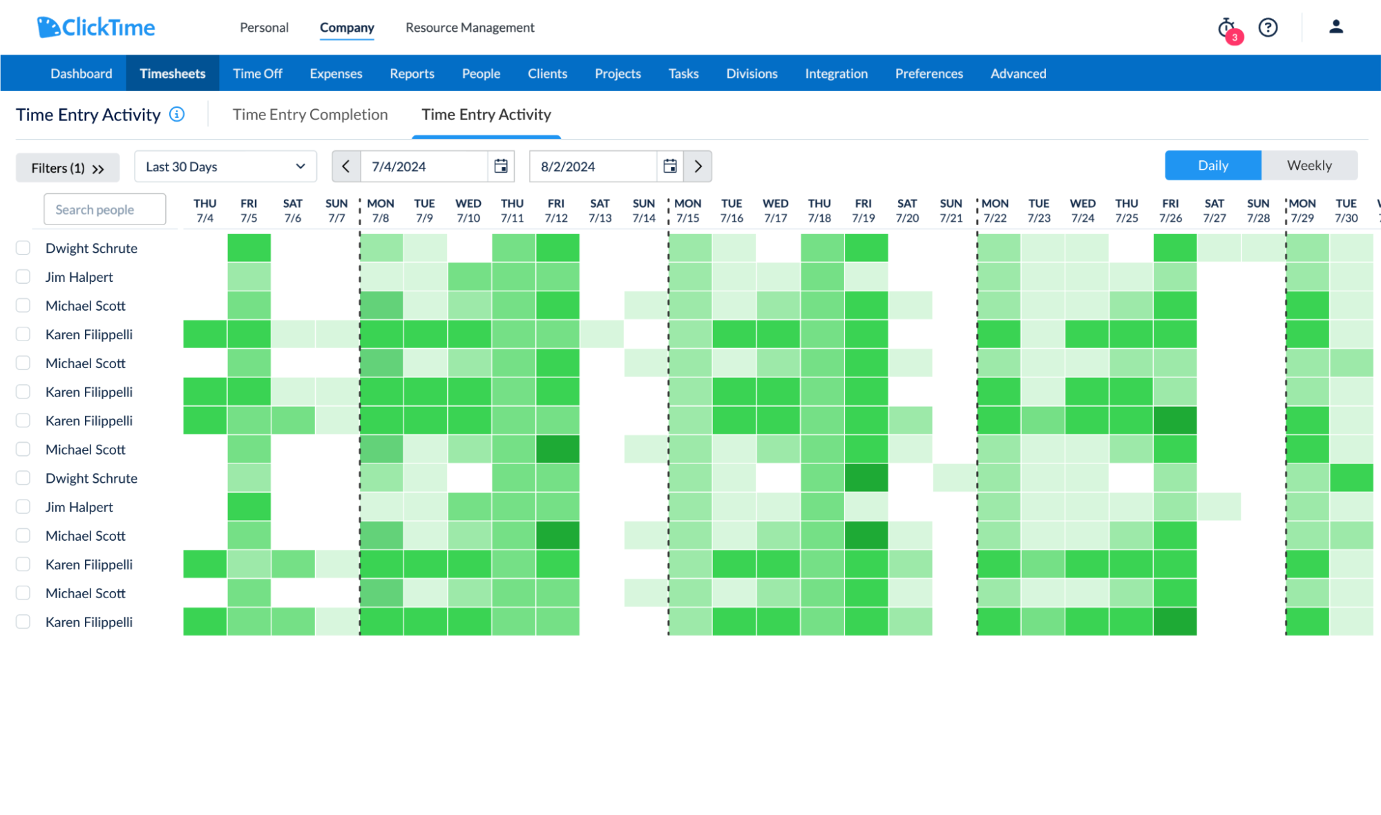Click the only shaded cell under SAT 7/13

tap(601, 334)
